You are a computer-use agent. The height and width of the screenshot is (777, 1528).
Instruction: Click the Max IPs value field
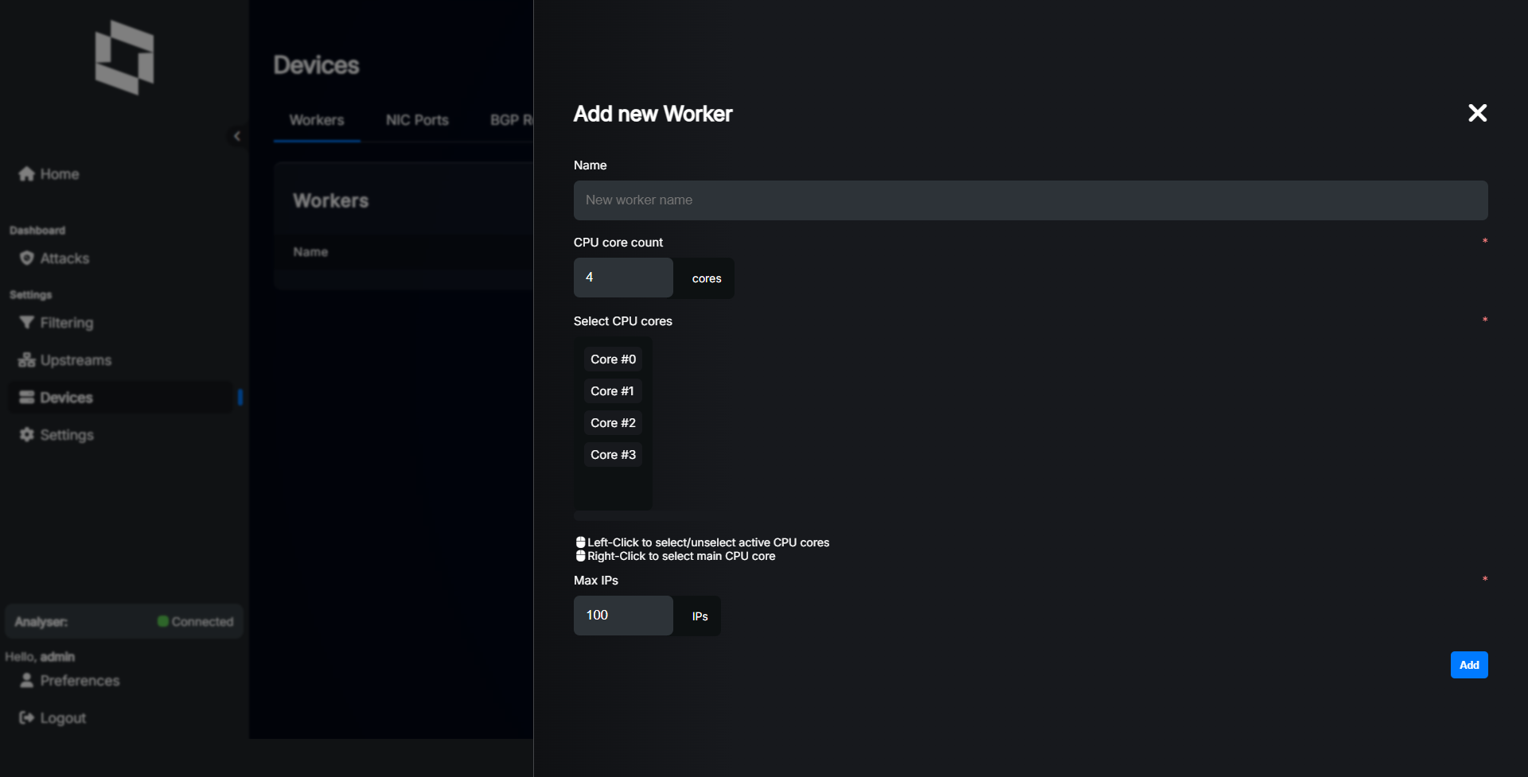pos(622,615)
